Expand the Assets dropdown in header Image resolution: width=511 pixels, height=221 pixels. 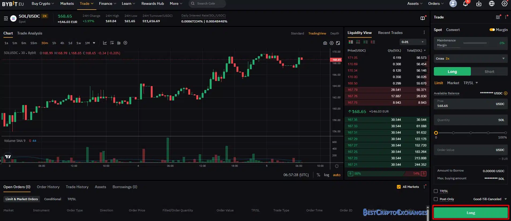[x=415, y=3]
